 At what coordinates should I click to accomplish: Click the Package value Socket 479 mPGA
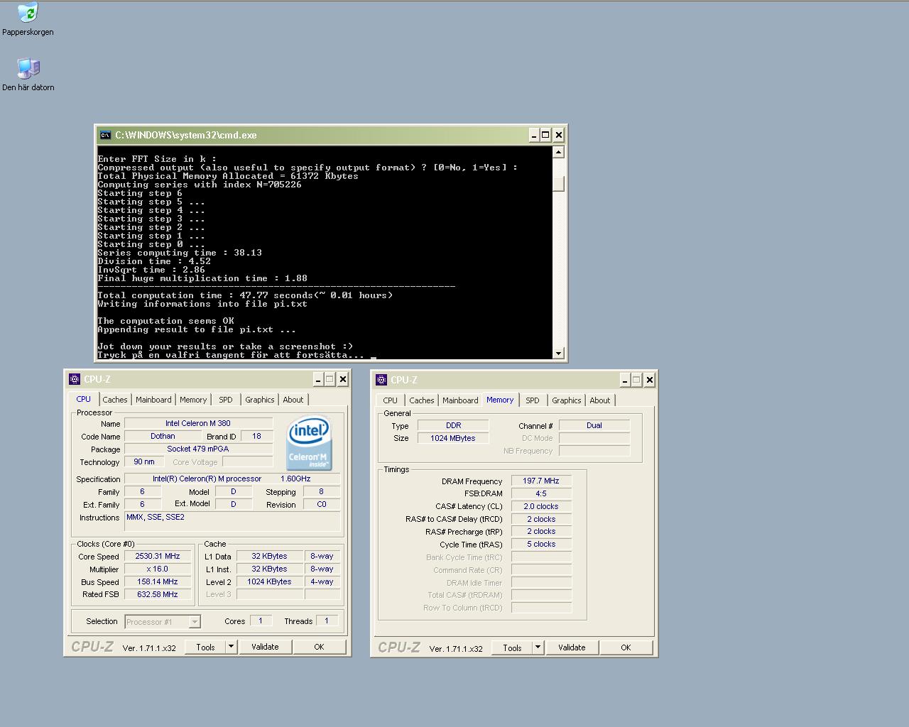pyautogui.click(x=198, y=449)
